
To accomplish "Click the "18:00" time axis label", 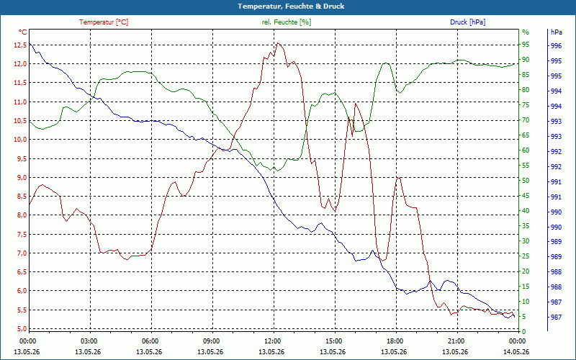I will pos(395,341).
